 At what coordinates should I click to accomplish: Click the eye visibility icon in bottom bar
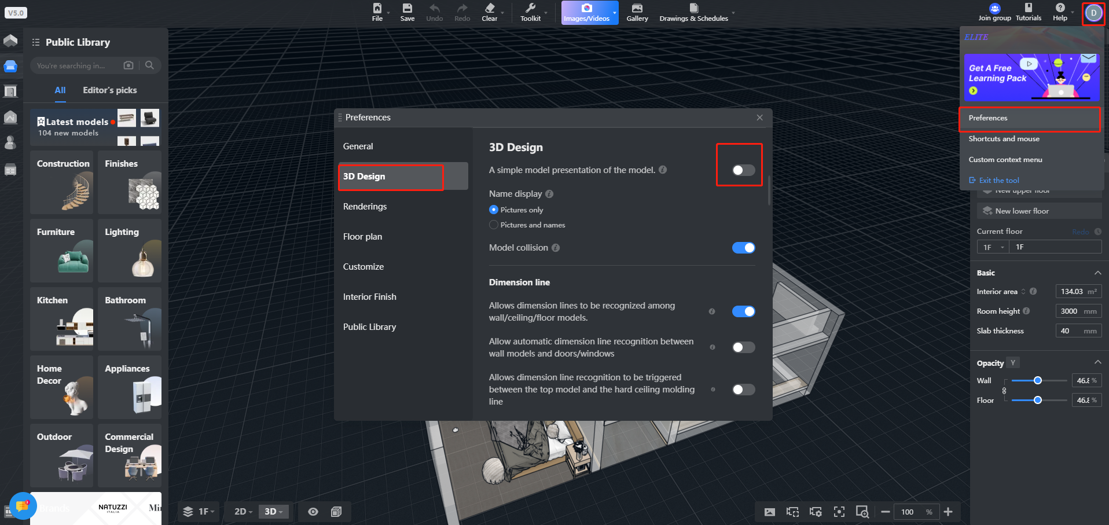[313, 512]
